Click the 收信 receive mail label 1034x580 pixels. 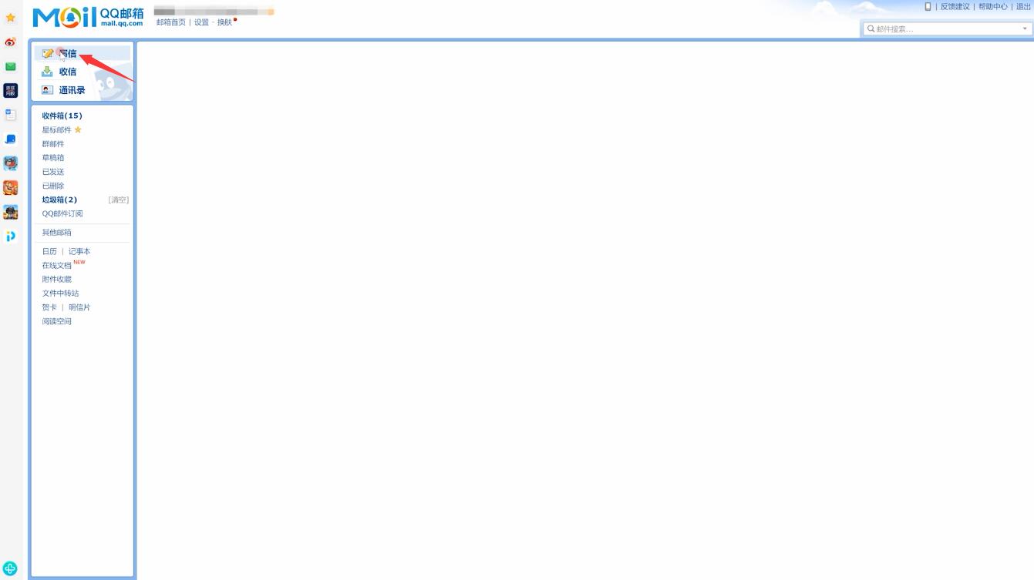pos(68,72)
